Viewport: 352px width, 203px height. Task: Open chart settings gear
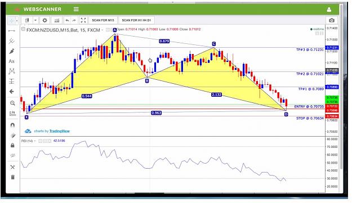click(44, 20)
